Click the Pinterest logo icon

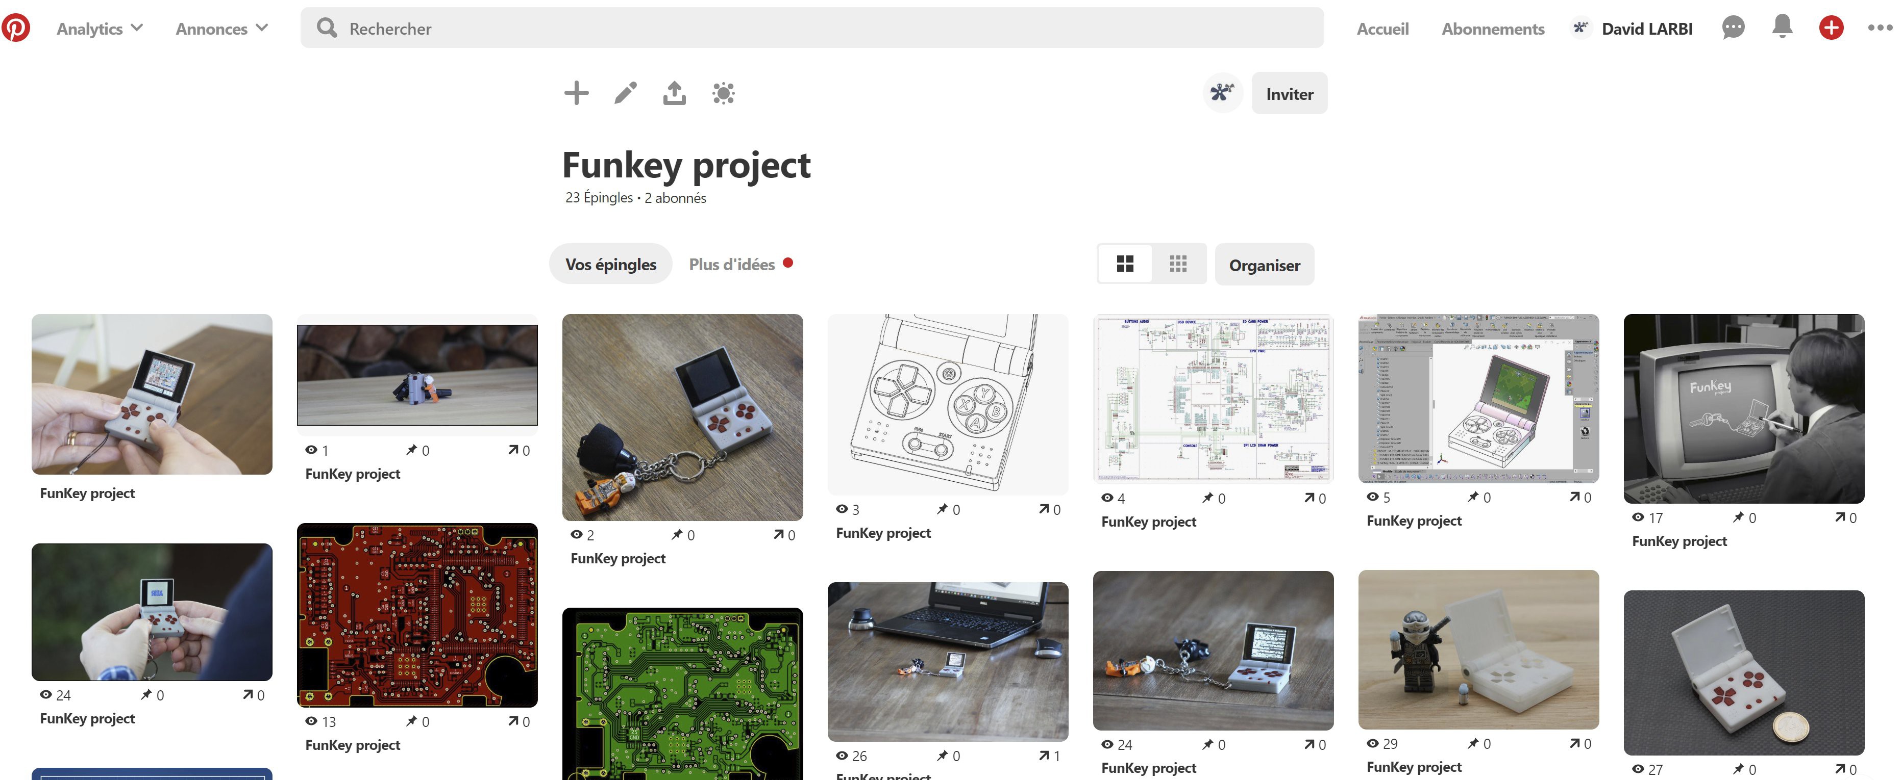(x=15, y=28)
